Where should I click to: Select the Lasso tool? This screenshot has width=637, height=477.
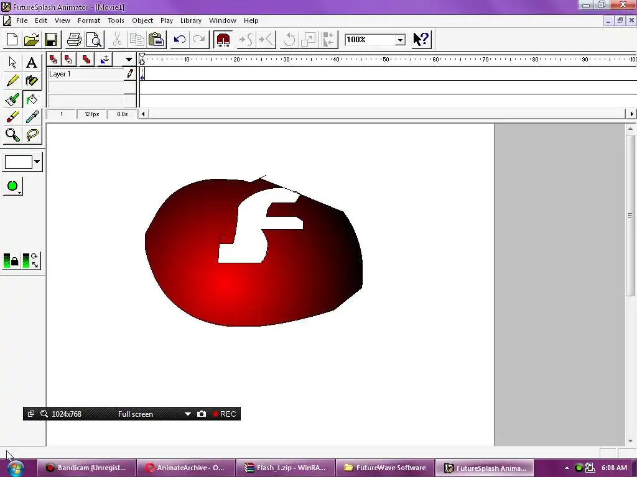32,135
